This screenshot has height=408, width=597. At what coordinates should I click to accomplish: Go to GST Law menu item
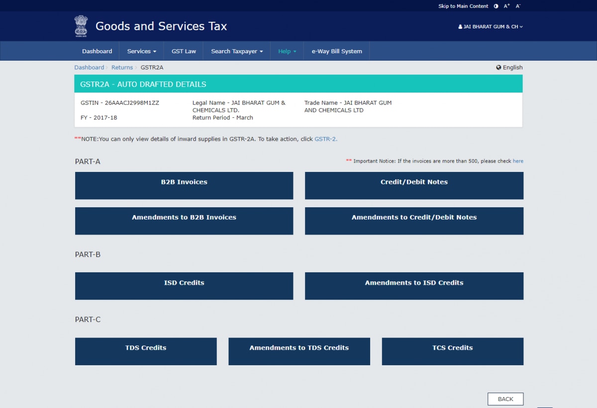pyautogui.click(x=184, y=51)
